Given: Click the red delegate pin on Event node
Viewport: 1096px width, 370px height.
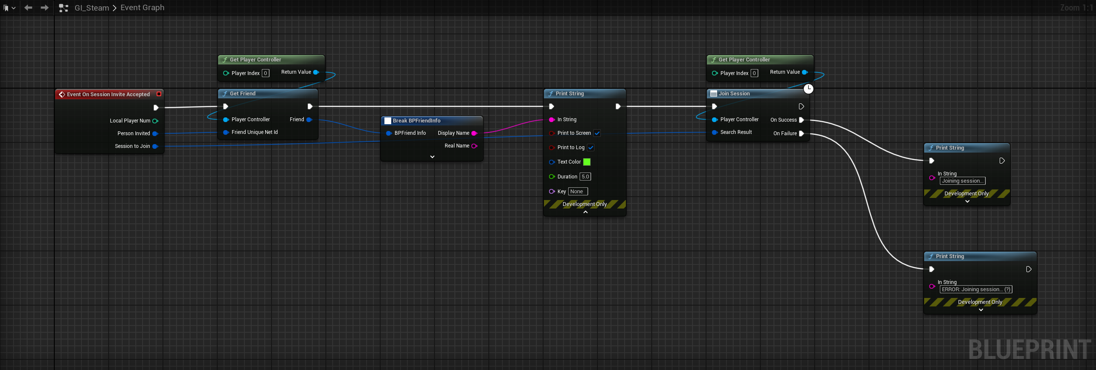Looking at the screenshot, I should 159,94.
